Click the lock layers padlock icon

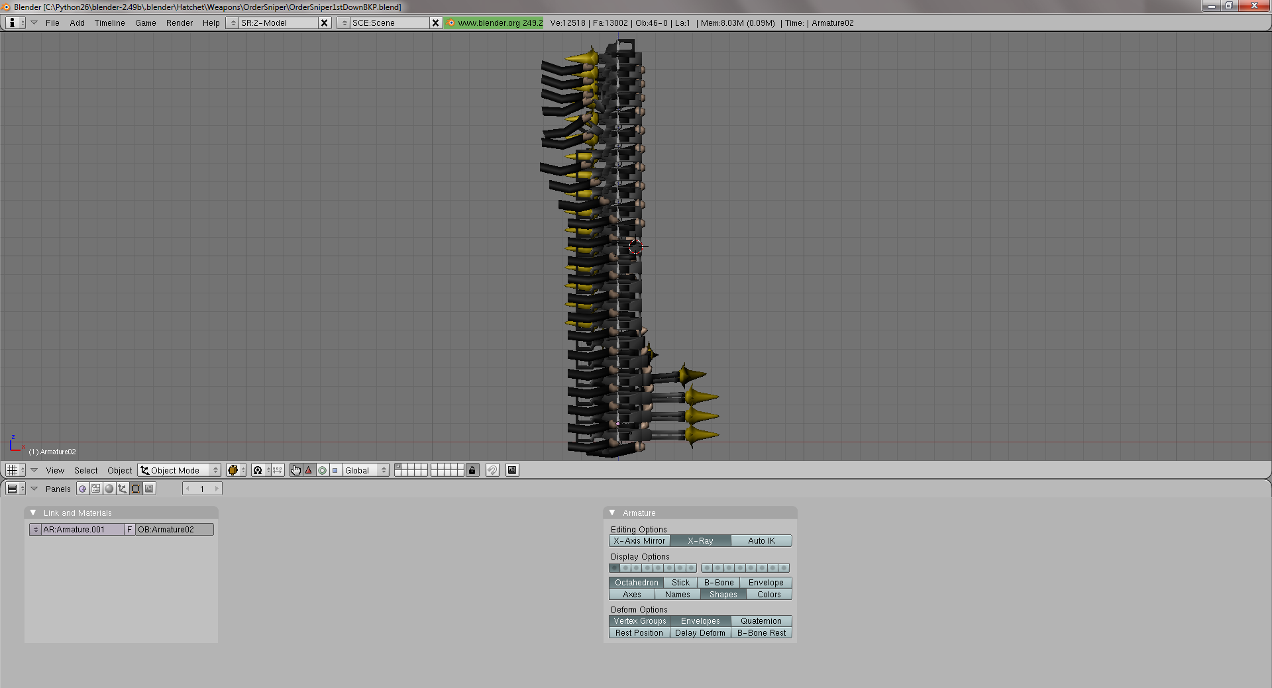(x=472, y=470)
